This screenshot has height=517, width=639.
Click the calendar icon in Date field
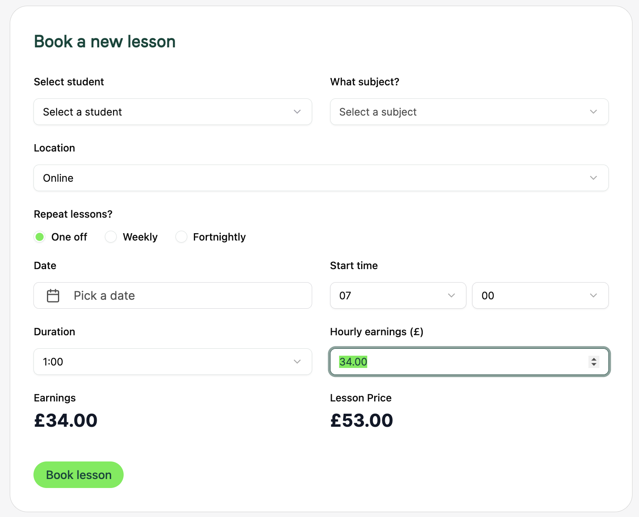coord(53,296)
